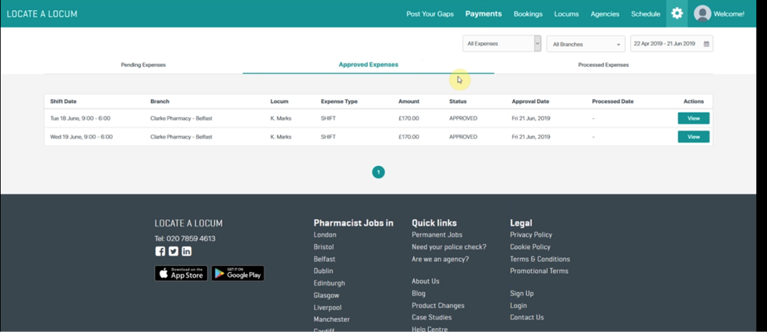This screenshot has height=332, width=767.
Task: Click the Login footer link
Action: click(x=518, y=305)
